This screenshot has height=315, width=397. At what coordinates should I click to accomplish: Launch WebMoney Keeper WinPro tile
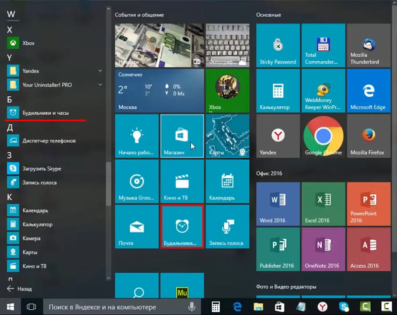(x=323, y=91)
